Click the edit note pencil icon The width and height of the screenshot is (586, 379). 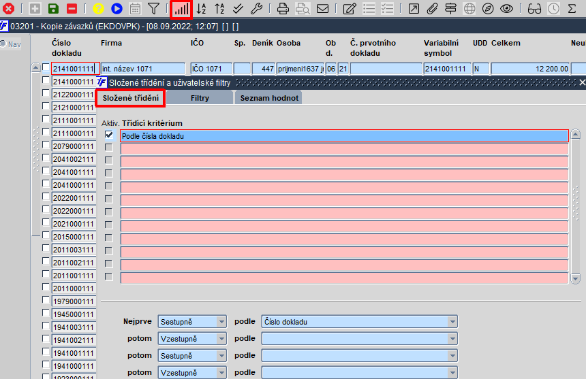(350, 8)
